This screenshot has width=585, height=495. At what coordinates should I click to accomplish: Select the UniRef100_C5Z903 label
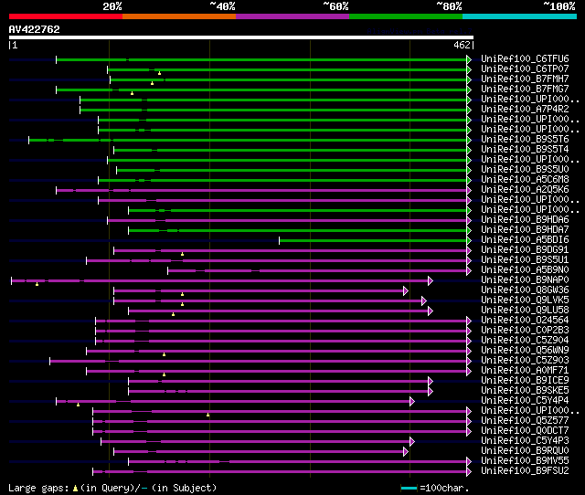525,361
